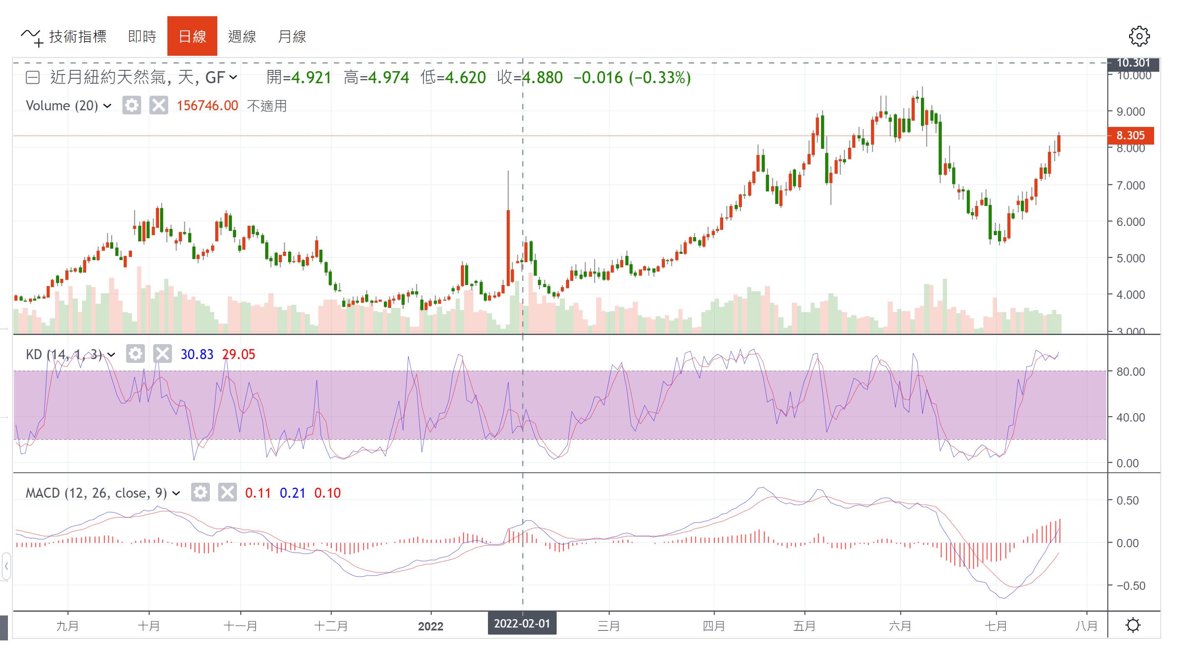Image resolution: width=1182 pixels, height=650 pixels.
Task: Expand the GF symbol dropdown arrow
Action: point(233,77)
